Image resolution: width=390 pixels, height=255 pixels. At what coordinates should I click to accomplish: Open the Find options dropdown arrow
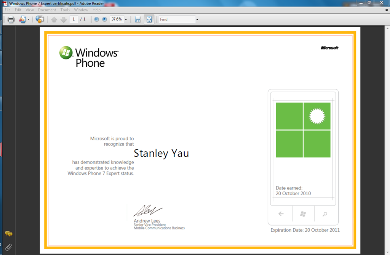tap(197, 19)
